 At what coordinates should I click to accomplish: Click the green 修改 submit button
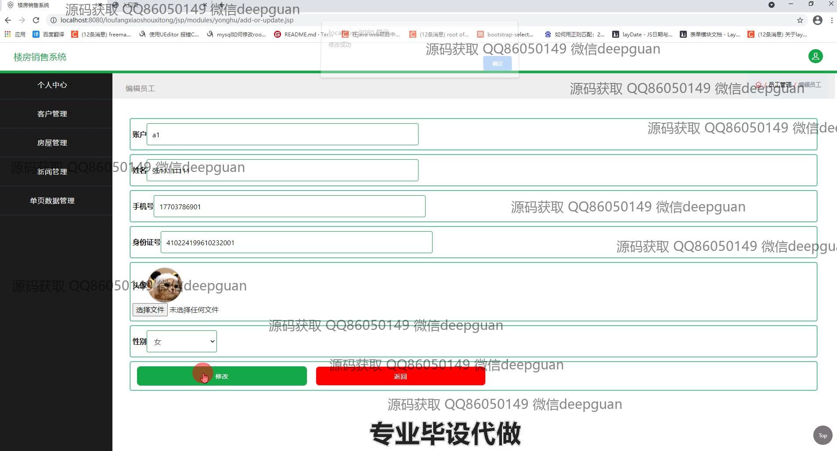click(x=222, y=376)
